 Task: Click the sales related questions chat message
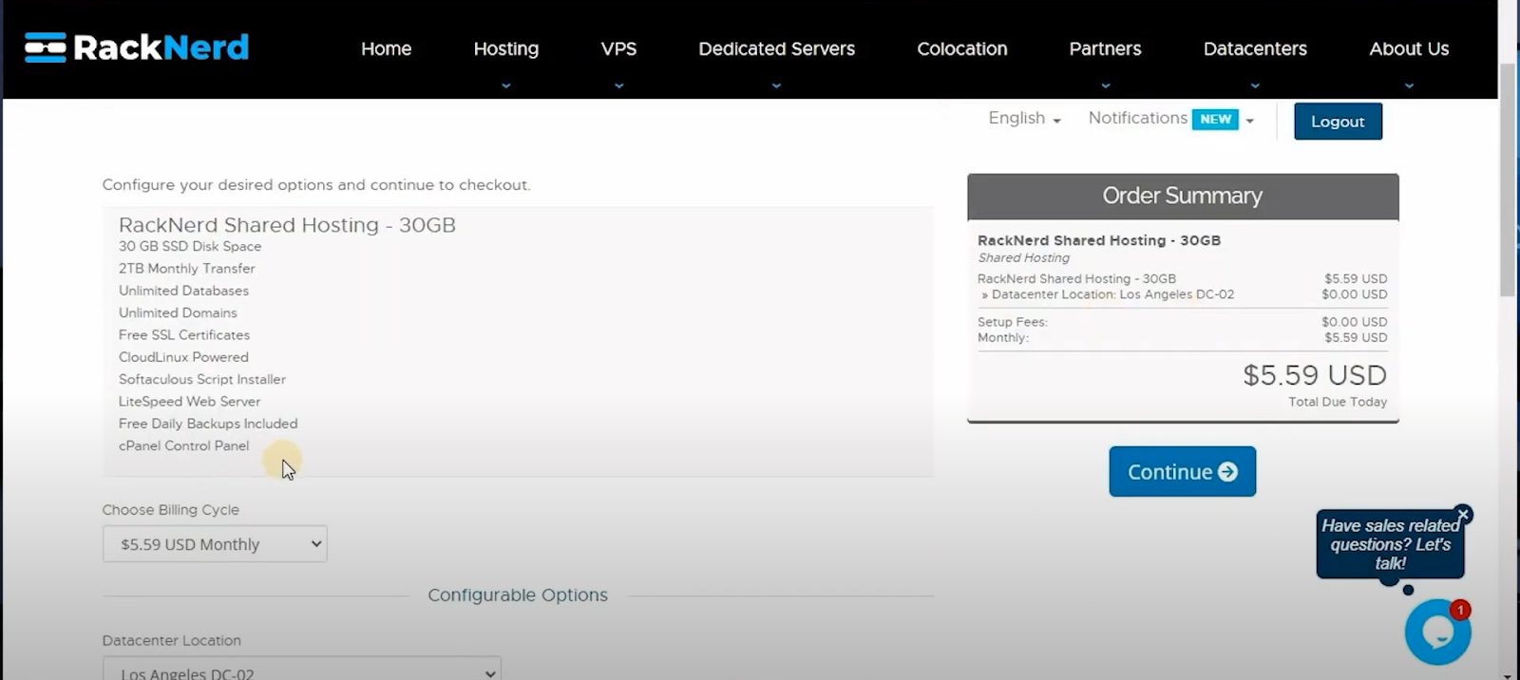coord(1390,544)
